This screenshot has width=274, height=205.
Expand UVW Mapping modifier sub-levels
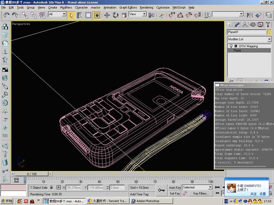point(236,46)
